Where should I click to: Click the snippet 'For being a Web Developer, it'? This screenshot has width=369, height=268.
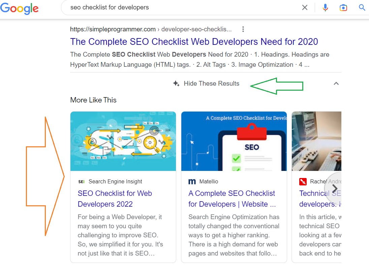(120, 217)
